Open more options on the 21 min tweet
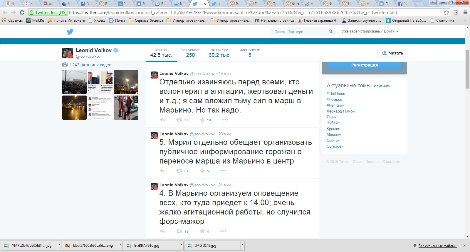 pyautogui.click(x=223, y=231)
